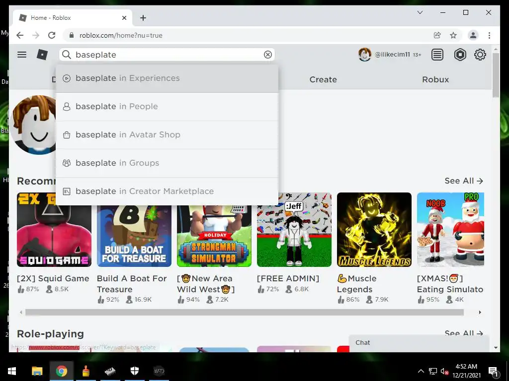Screen dimensions: 509x381
Task: Click the right arrow of the horizontal scrollbar
Action: [x=480, y=313]
